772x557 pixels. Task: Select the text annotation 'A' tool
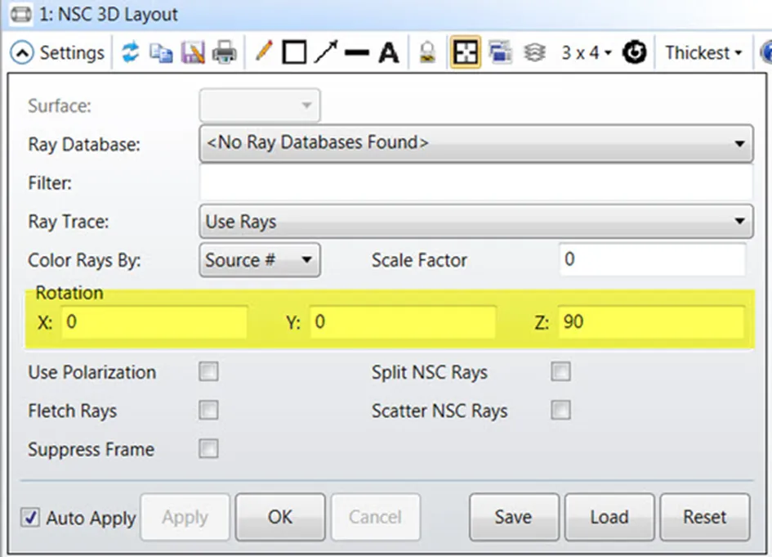(389, 52)
